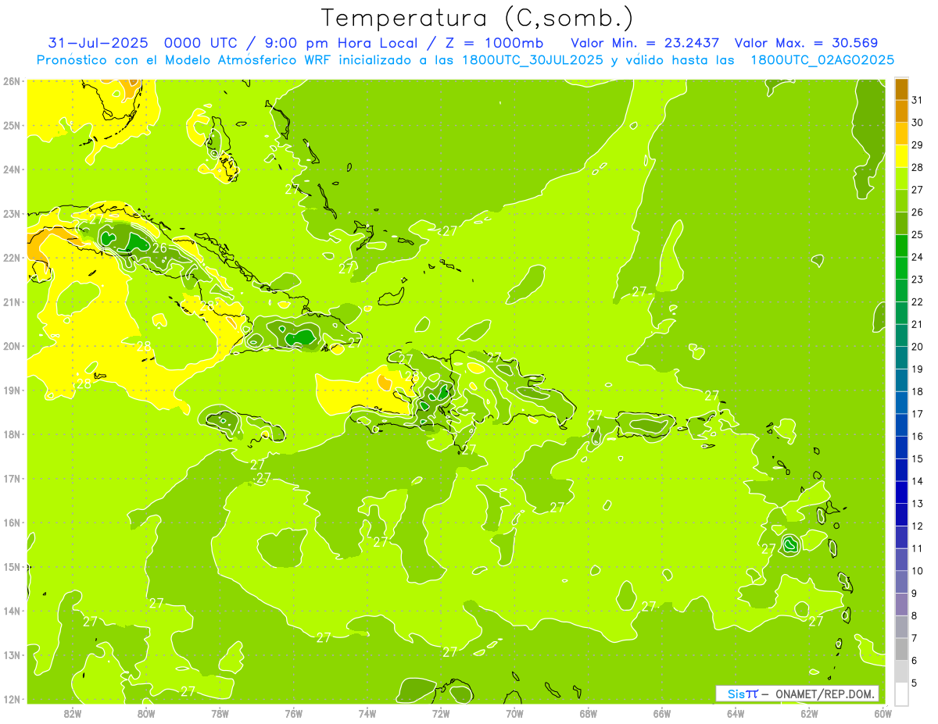Click the "0000 UTC" time text

pos(203,43)
